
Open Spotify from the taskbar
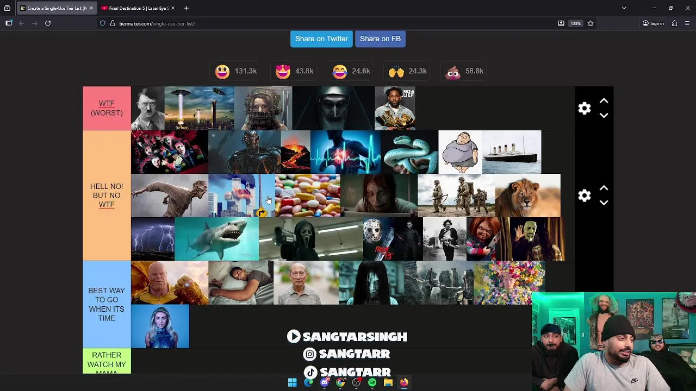click(x=372, y=382)
